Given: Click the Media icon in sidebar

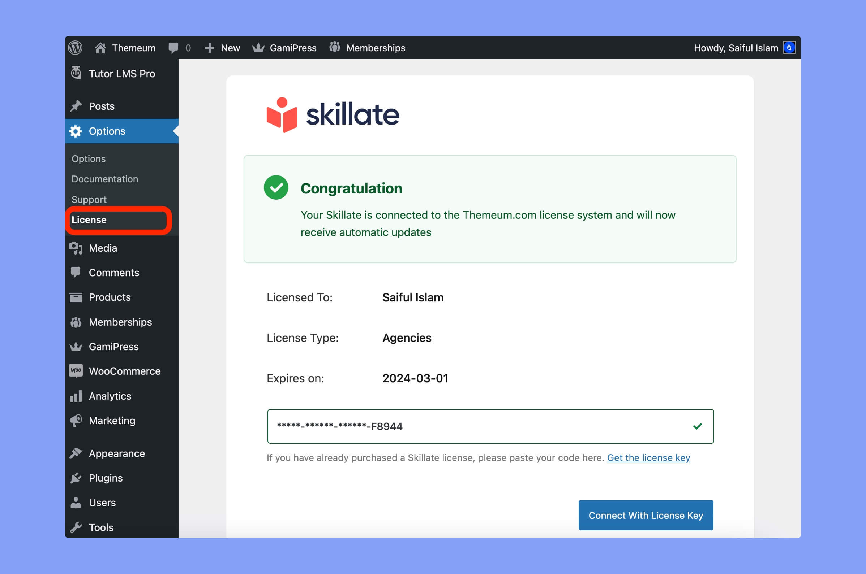Looking at the screenshot, I should 76,248.
